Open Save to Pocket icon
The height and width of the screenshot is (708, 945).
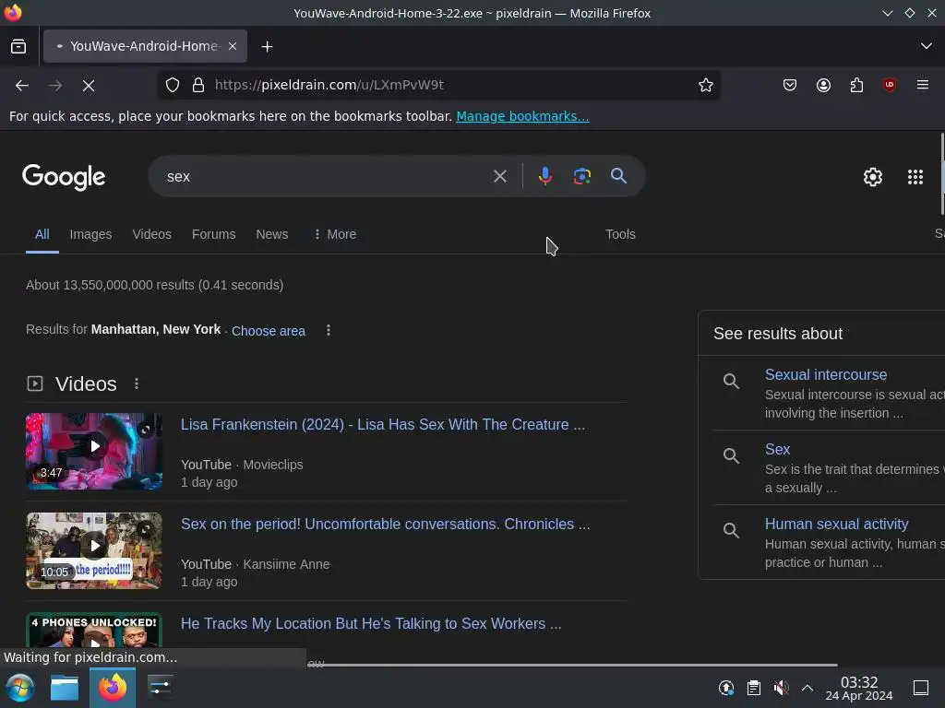(790, 85)
